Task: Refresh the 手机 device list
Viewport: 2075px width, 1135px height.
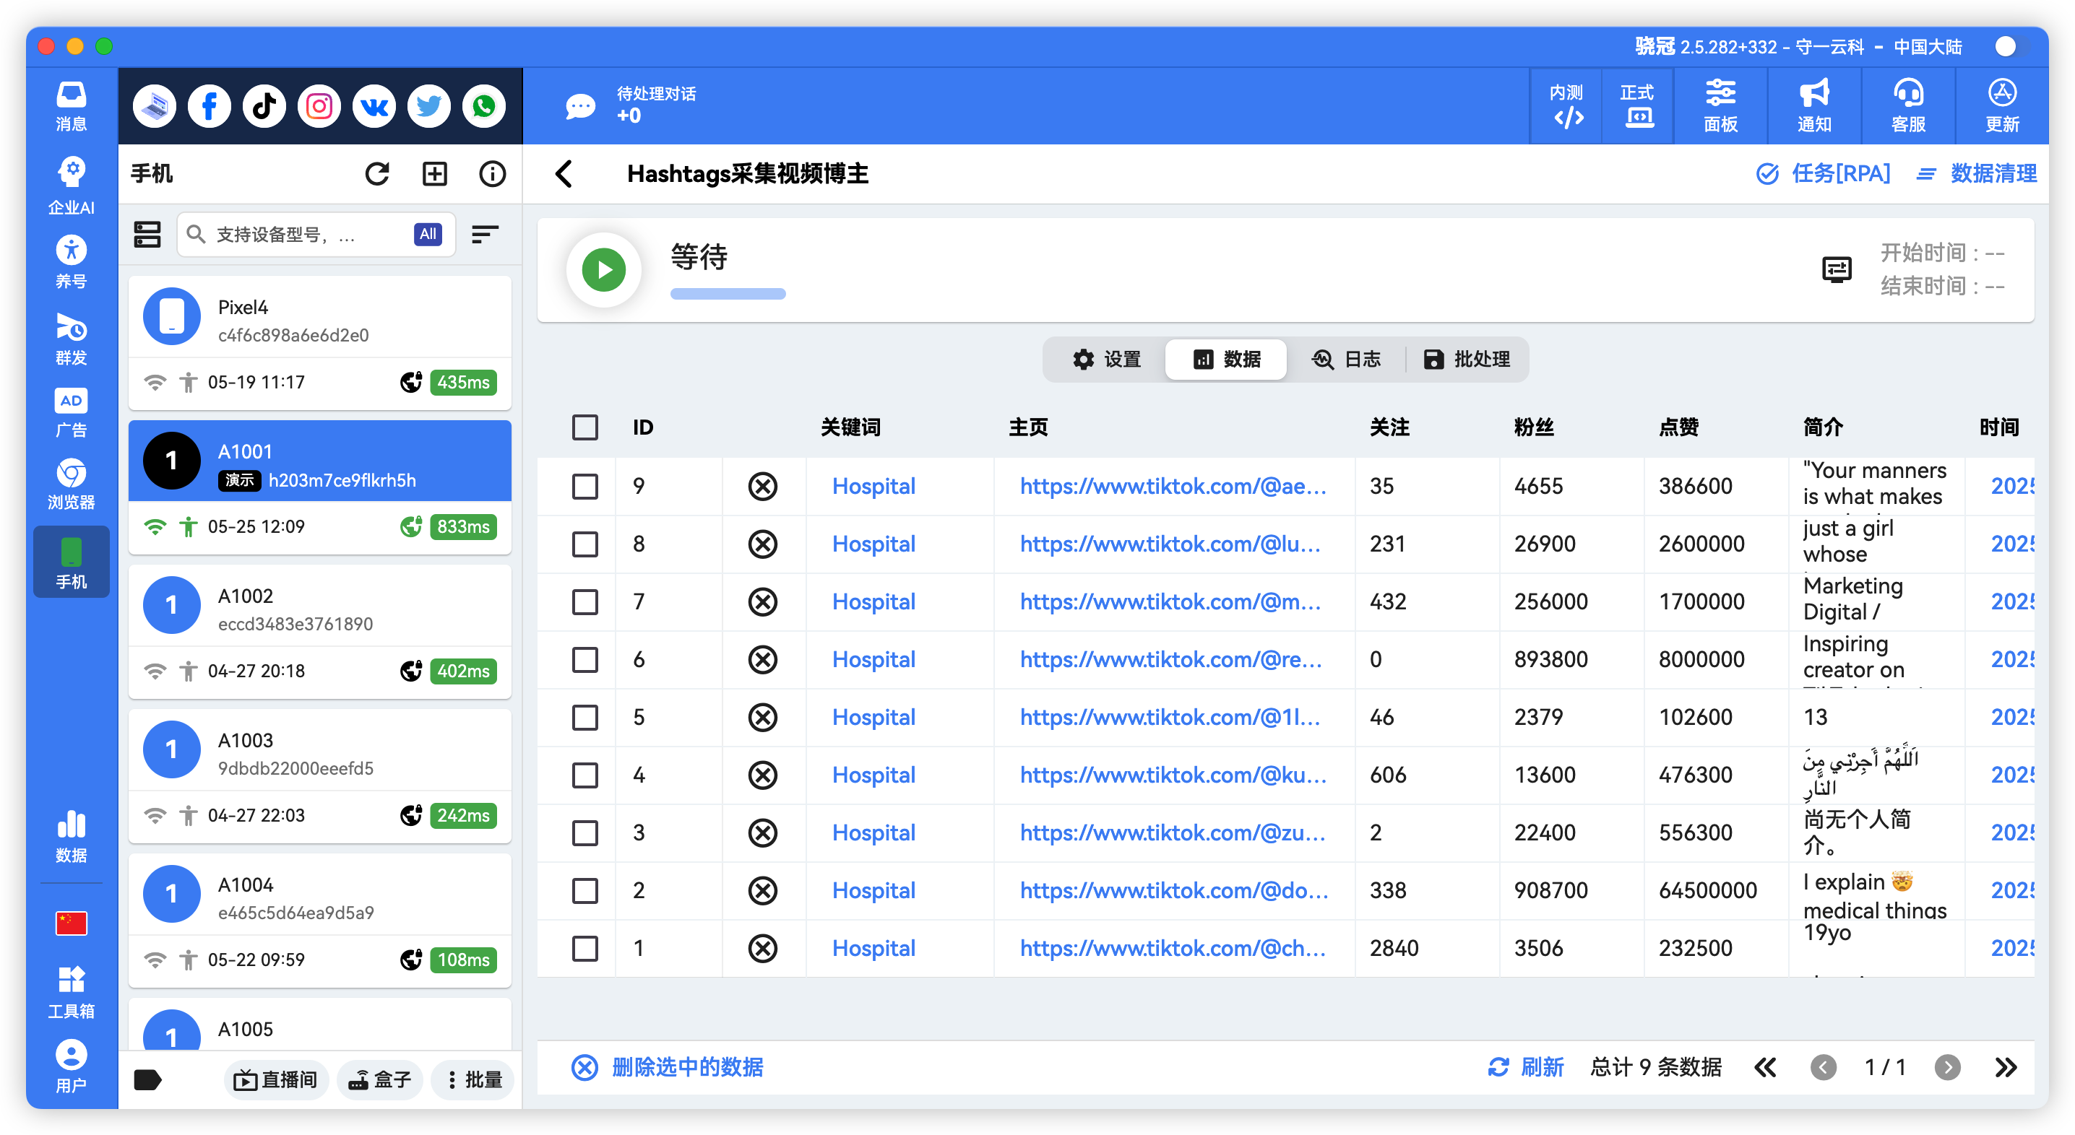Action: pos(378,173)
